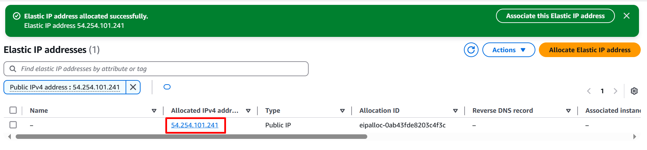Viewport: 647px width, 150px height.
Task: Remove the Public IPv4 address filter chip
Action: [x=133, y=87]
